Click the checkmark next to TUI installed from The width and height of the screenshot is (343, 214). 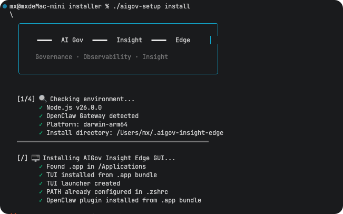point(41,175)
